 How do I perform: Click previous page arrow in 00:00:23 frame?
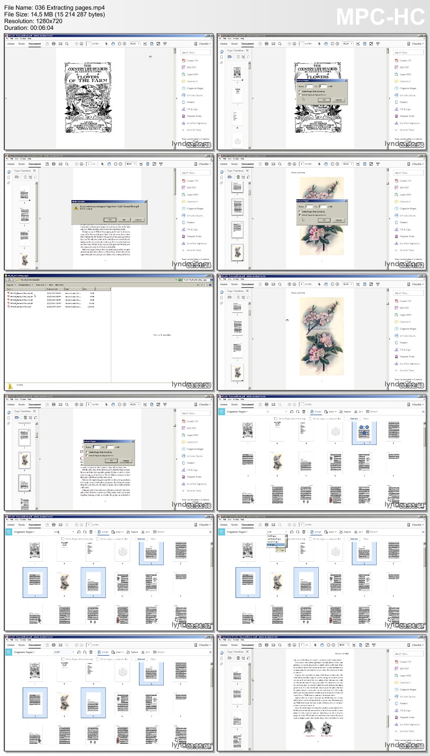point(76,44)
